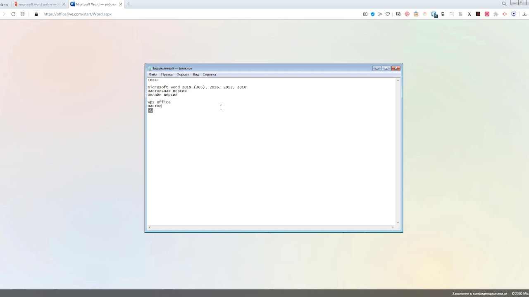Open the Файл menu in Notepad
This screenshot has height=297, width=529.
tap(153, 75)
